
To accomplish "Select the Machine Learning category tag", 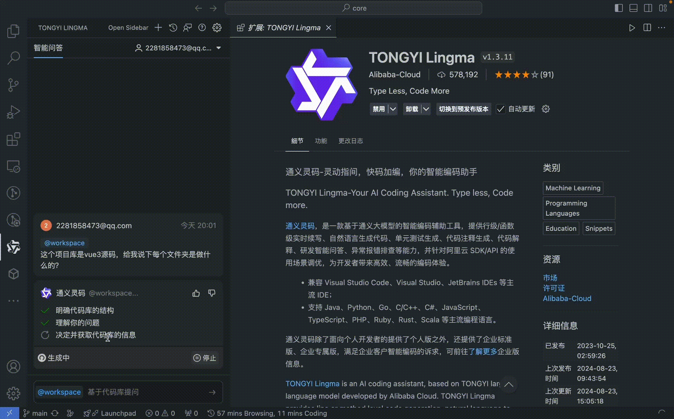I will [573, 188].
